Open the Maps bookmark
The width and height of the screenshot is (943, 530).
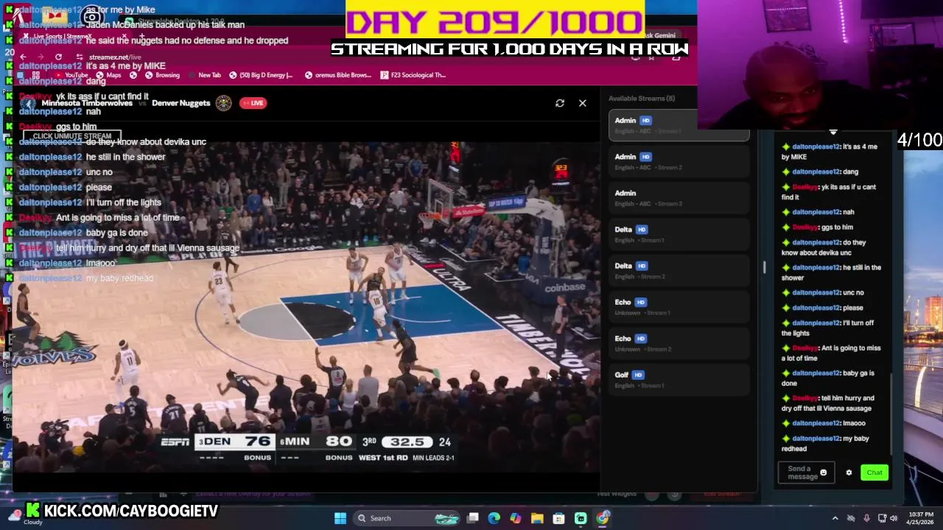[109, 75]
